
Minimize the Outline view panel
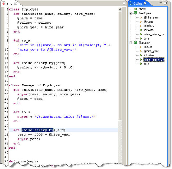click(x=161, y=2)
